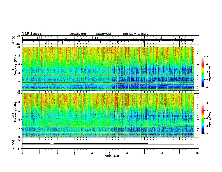Click the ch.2 colorbar 'log(PSD)' label

[210, 119]
